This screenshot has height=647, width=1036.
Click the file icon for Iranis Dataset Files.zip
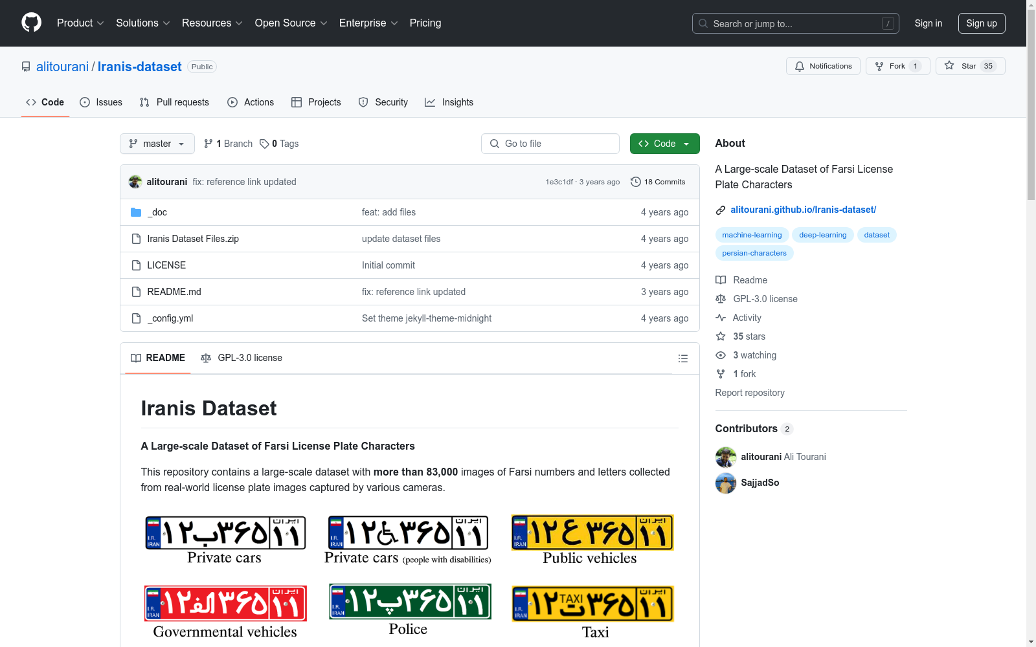coord(136,239)
